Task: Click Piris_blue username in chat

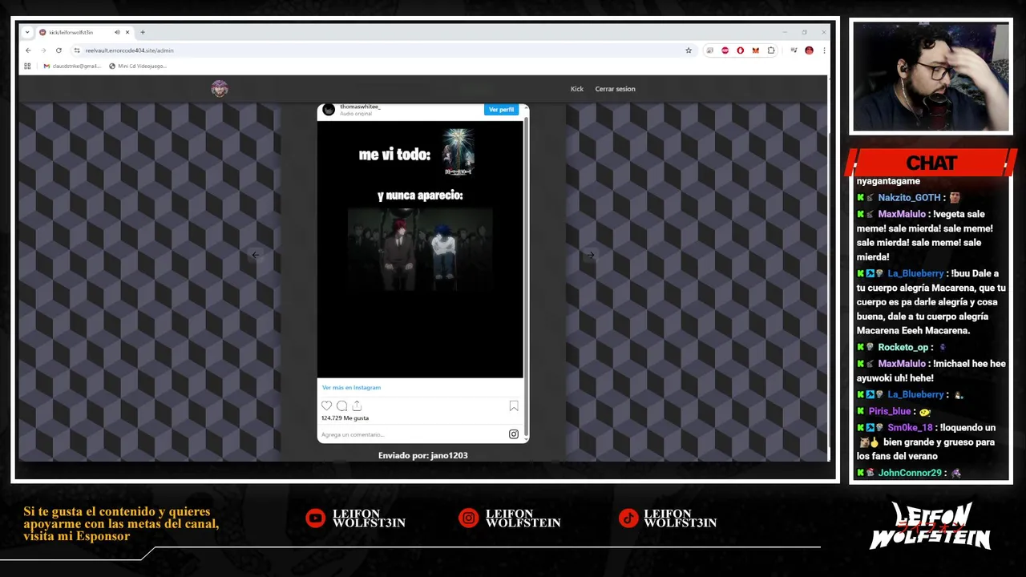Action: click(x=890, y=411)
